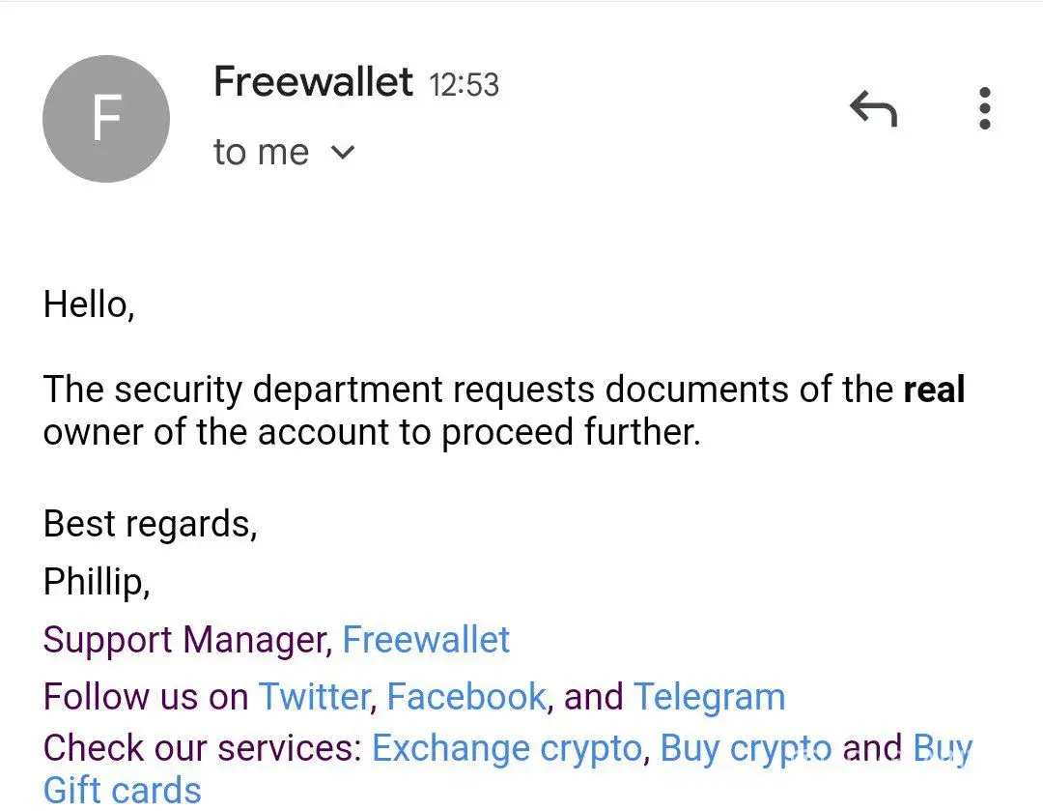Viewport: 1043px width, 811px height.
Task: Reply to the Freewallet email
Action: [873, 109]
